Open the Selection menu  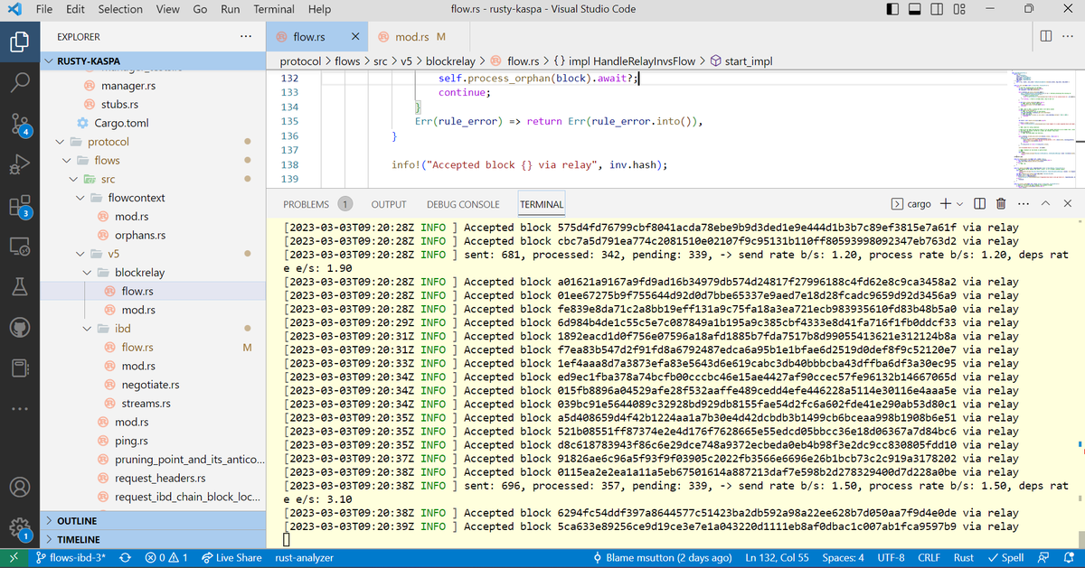[x=120, y=9]
